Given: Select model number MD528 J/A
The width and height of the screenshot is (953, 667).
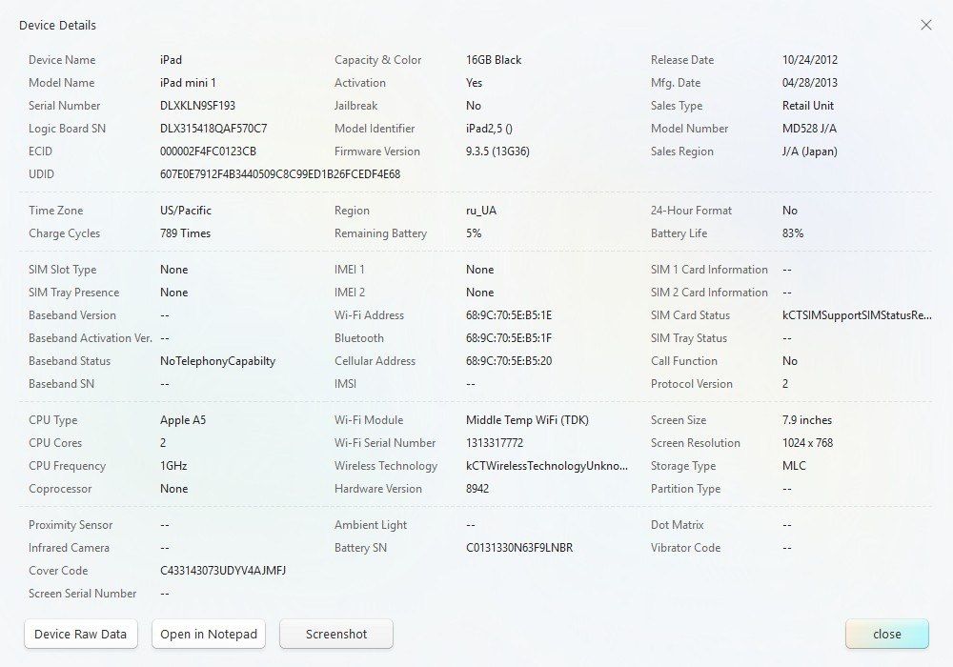Looking at the screenshot, I should tap(809, 129).
